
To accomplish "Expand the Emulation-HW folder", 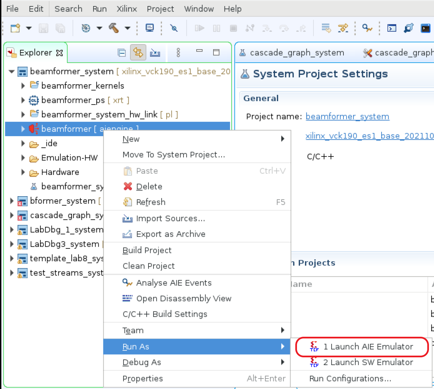I will click(x=23, y=158).
